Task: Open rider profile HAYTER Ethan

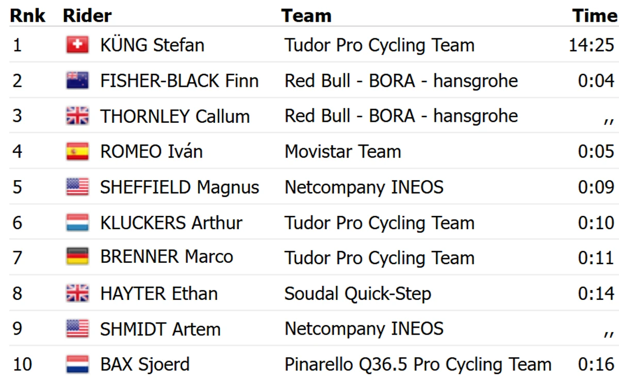Action: [159, 293]
